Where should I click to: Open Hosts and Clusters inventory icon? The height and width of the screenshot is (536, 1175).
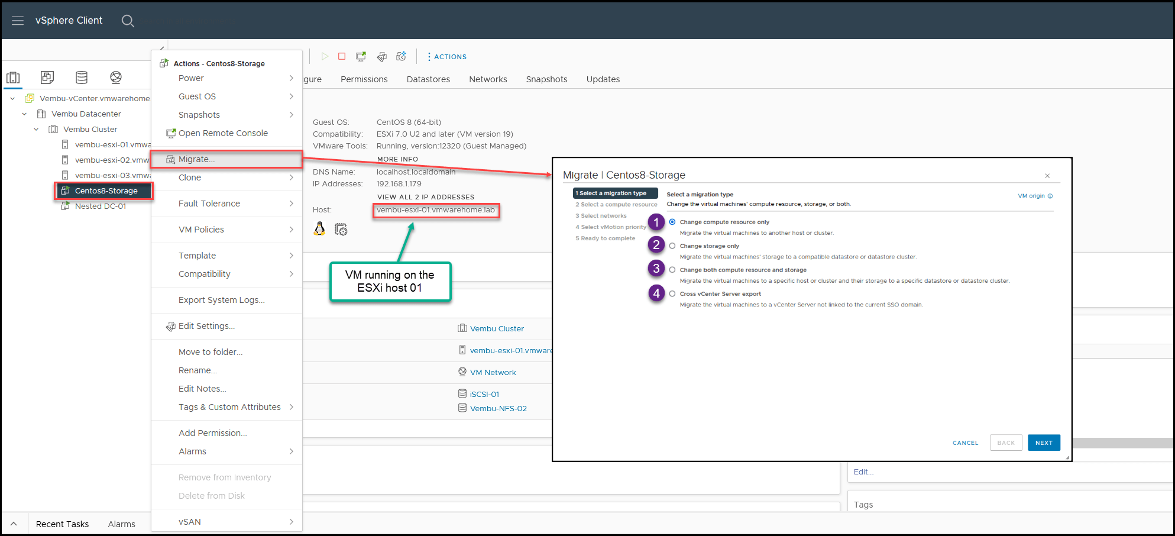(13, 78)
